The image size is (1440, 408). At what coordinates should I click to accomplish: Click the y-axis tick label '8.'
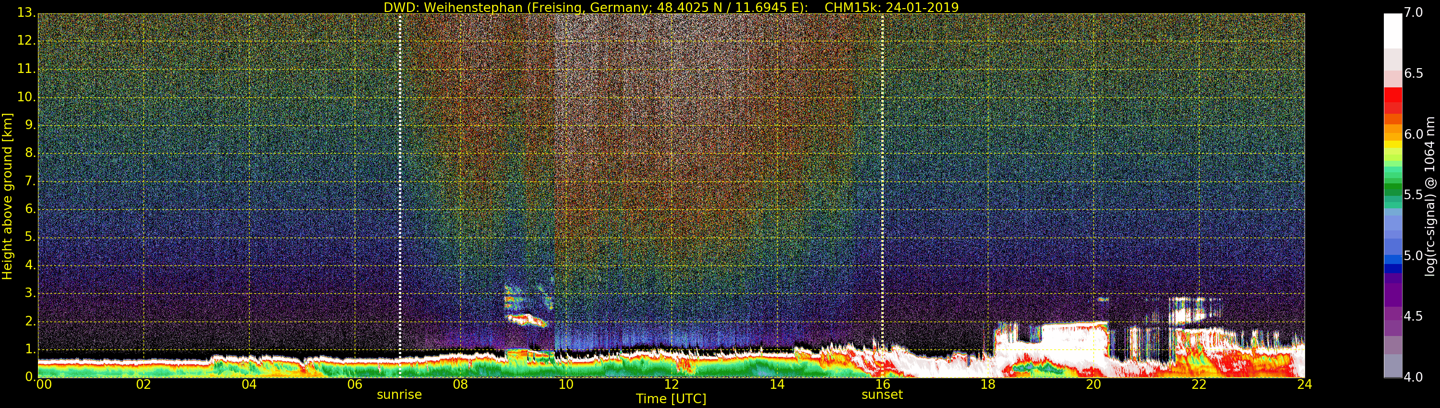tap(30, 153)
